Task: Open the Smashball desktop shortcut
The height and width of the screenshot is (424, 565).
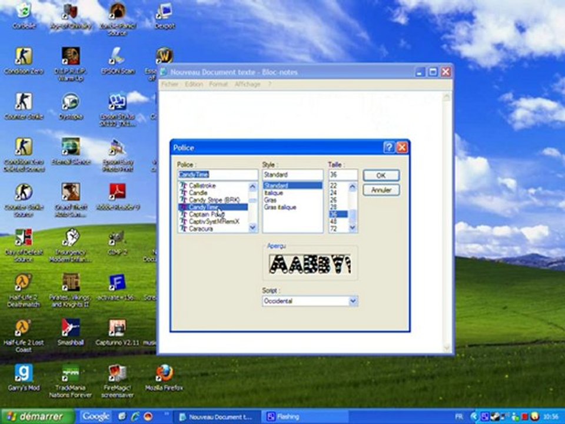Action: coord(71,332)
